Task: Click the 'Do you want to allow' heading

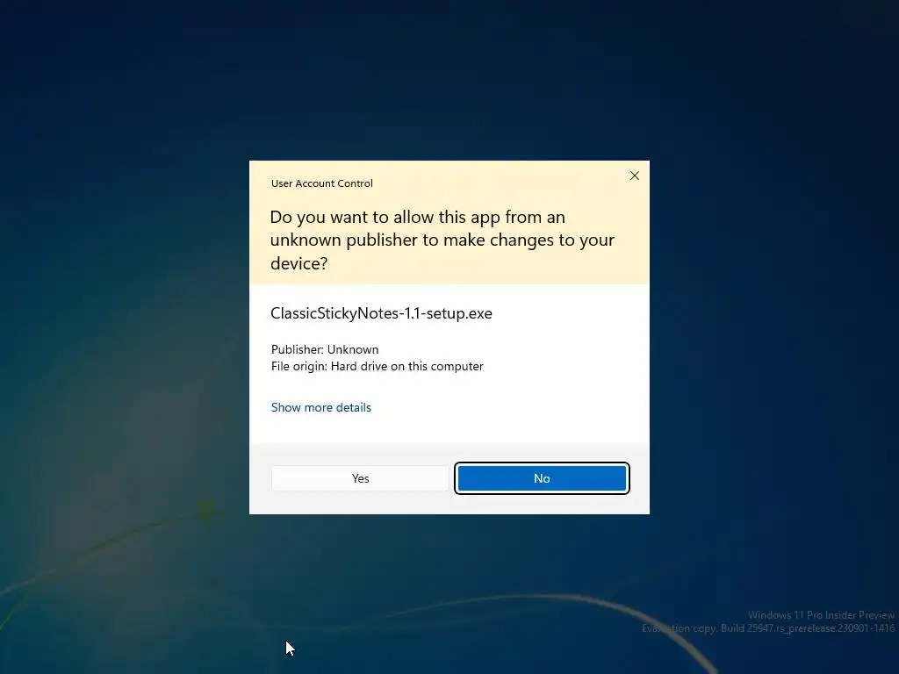Action: coord(442,240)
